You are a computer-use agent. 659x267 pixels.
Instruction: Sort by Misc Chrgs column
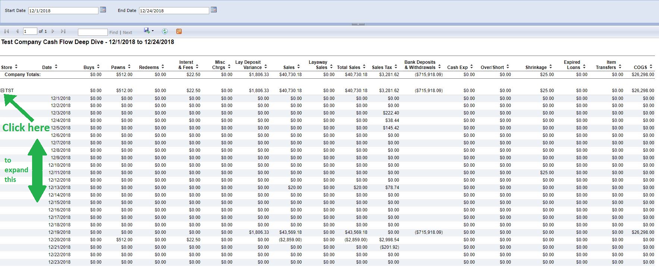229,67
